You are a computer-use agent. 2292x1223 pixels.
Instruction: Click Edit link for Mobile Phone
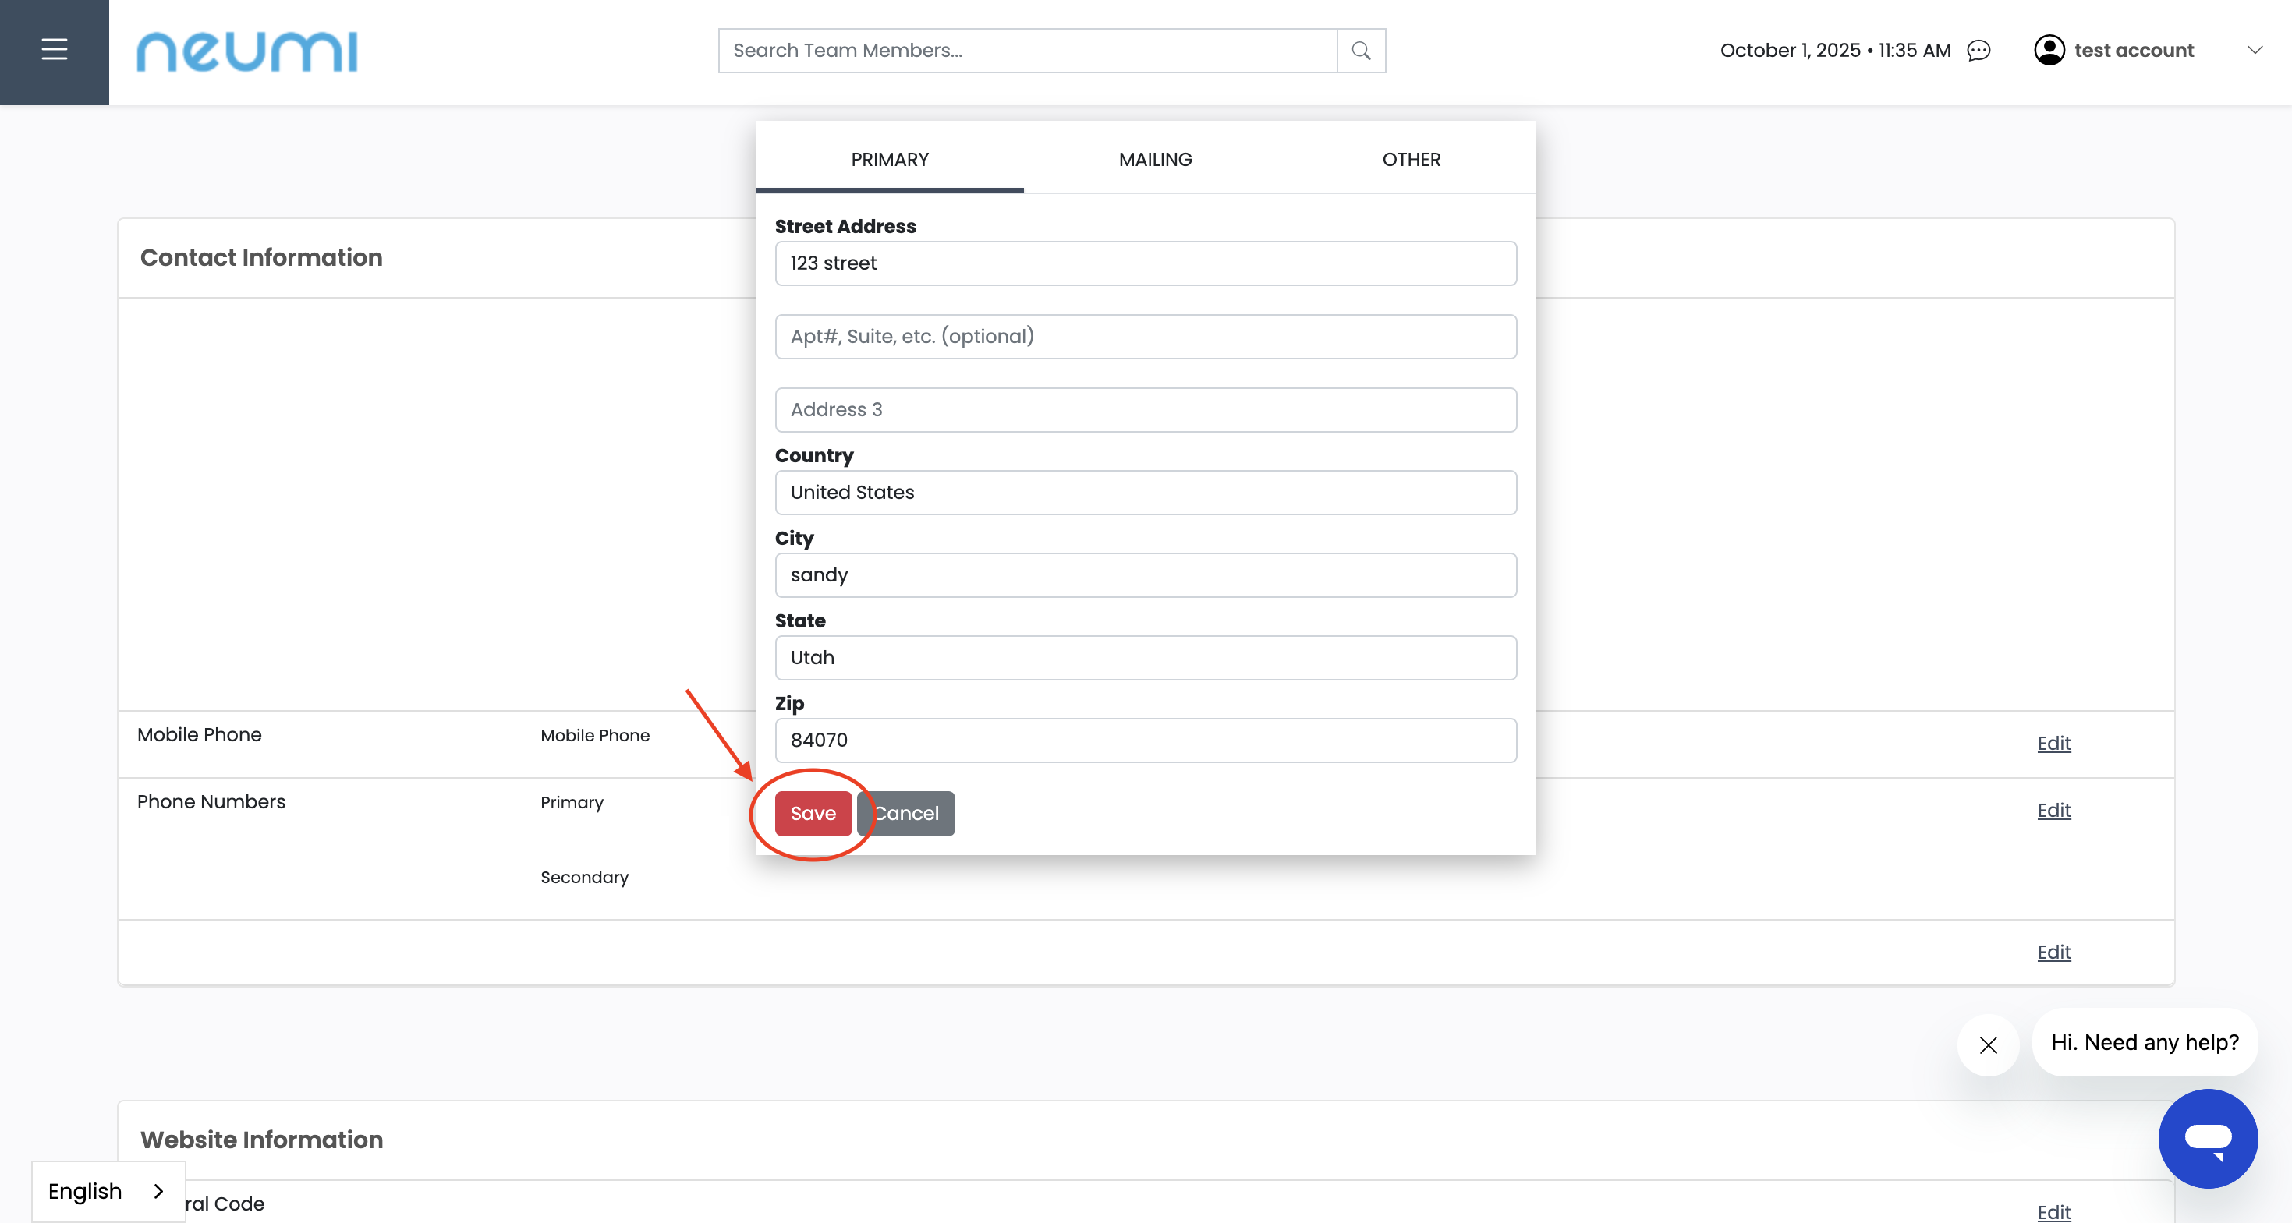click(x=2053, y=743)
